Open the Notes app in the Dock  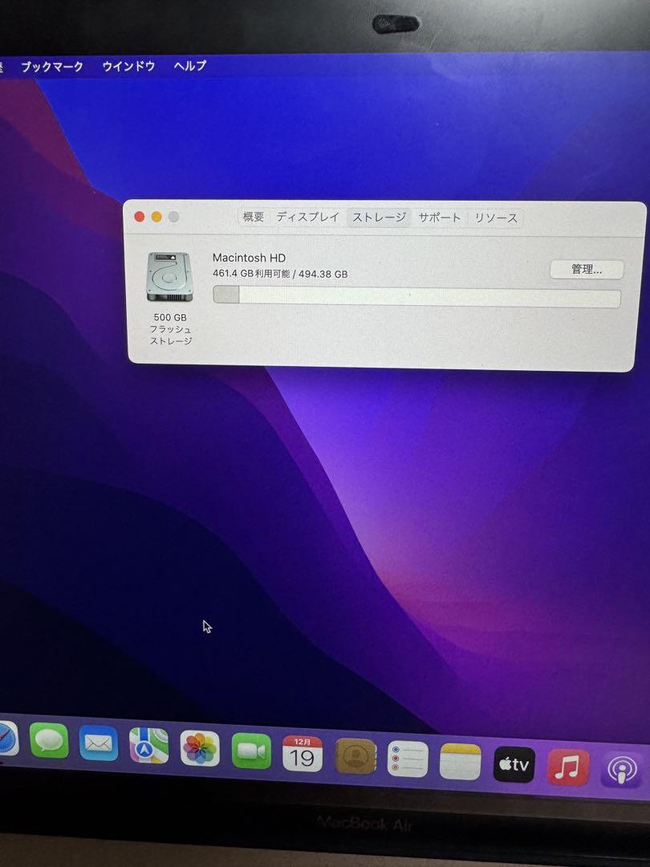pos(460,762)
